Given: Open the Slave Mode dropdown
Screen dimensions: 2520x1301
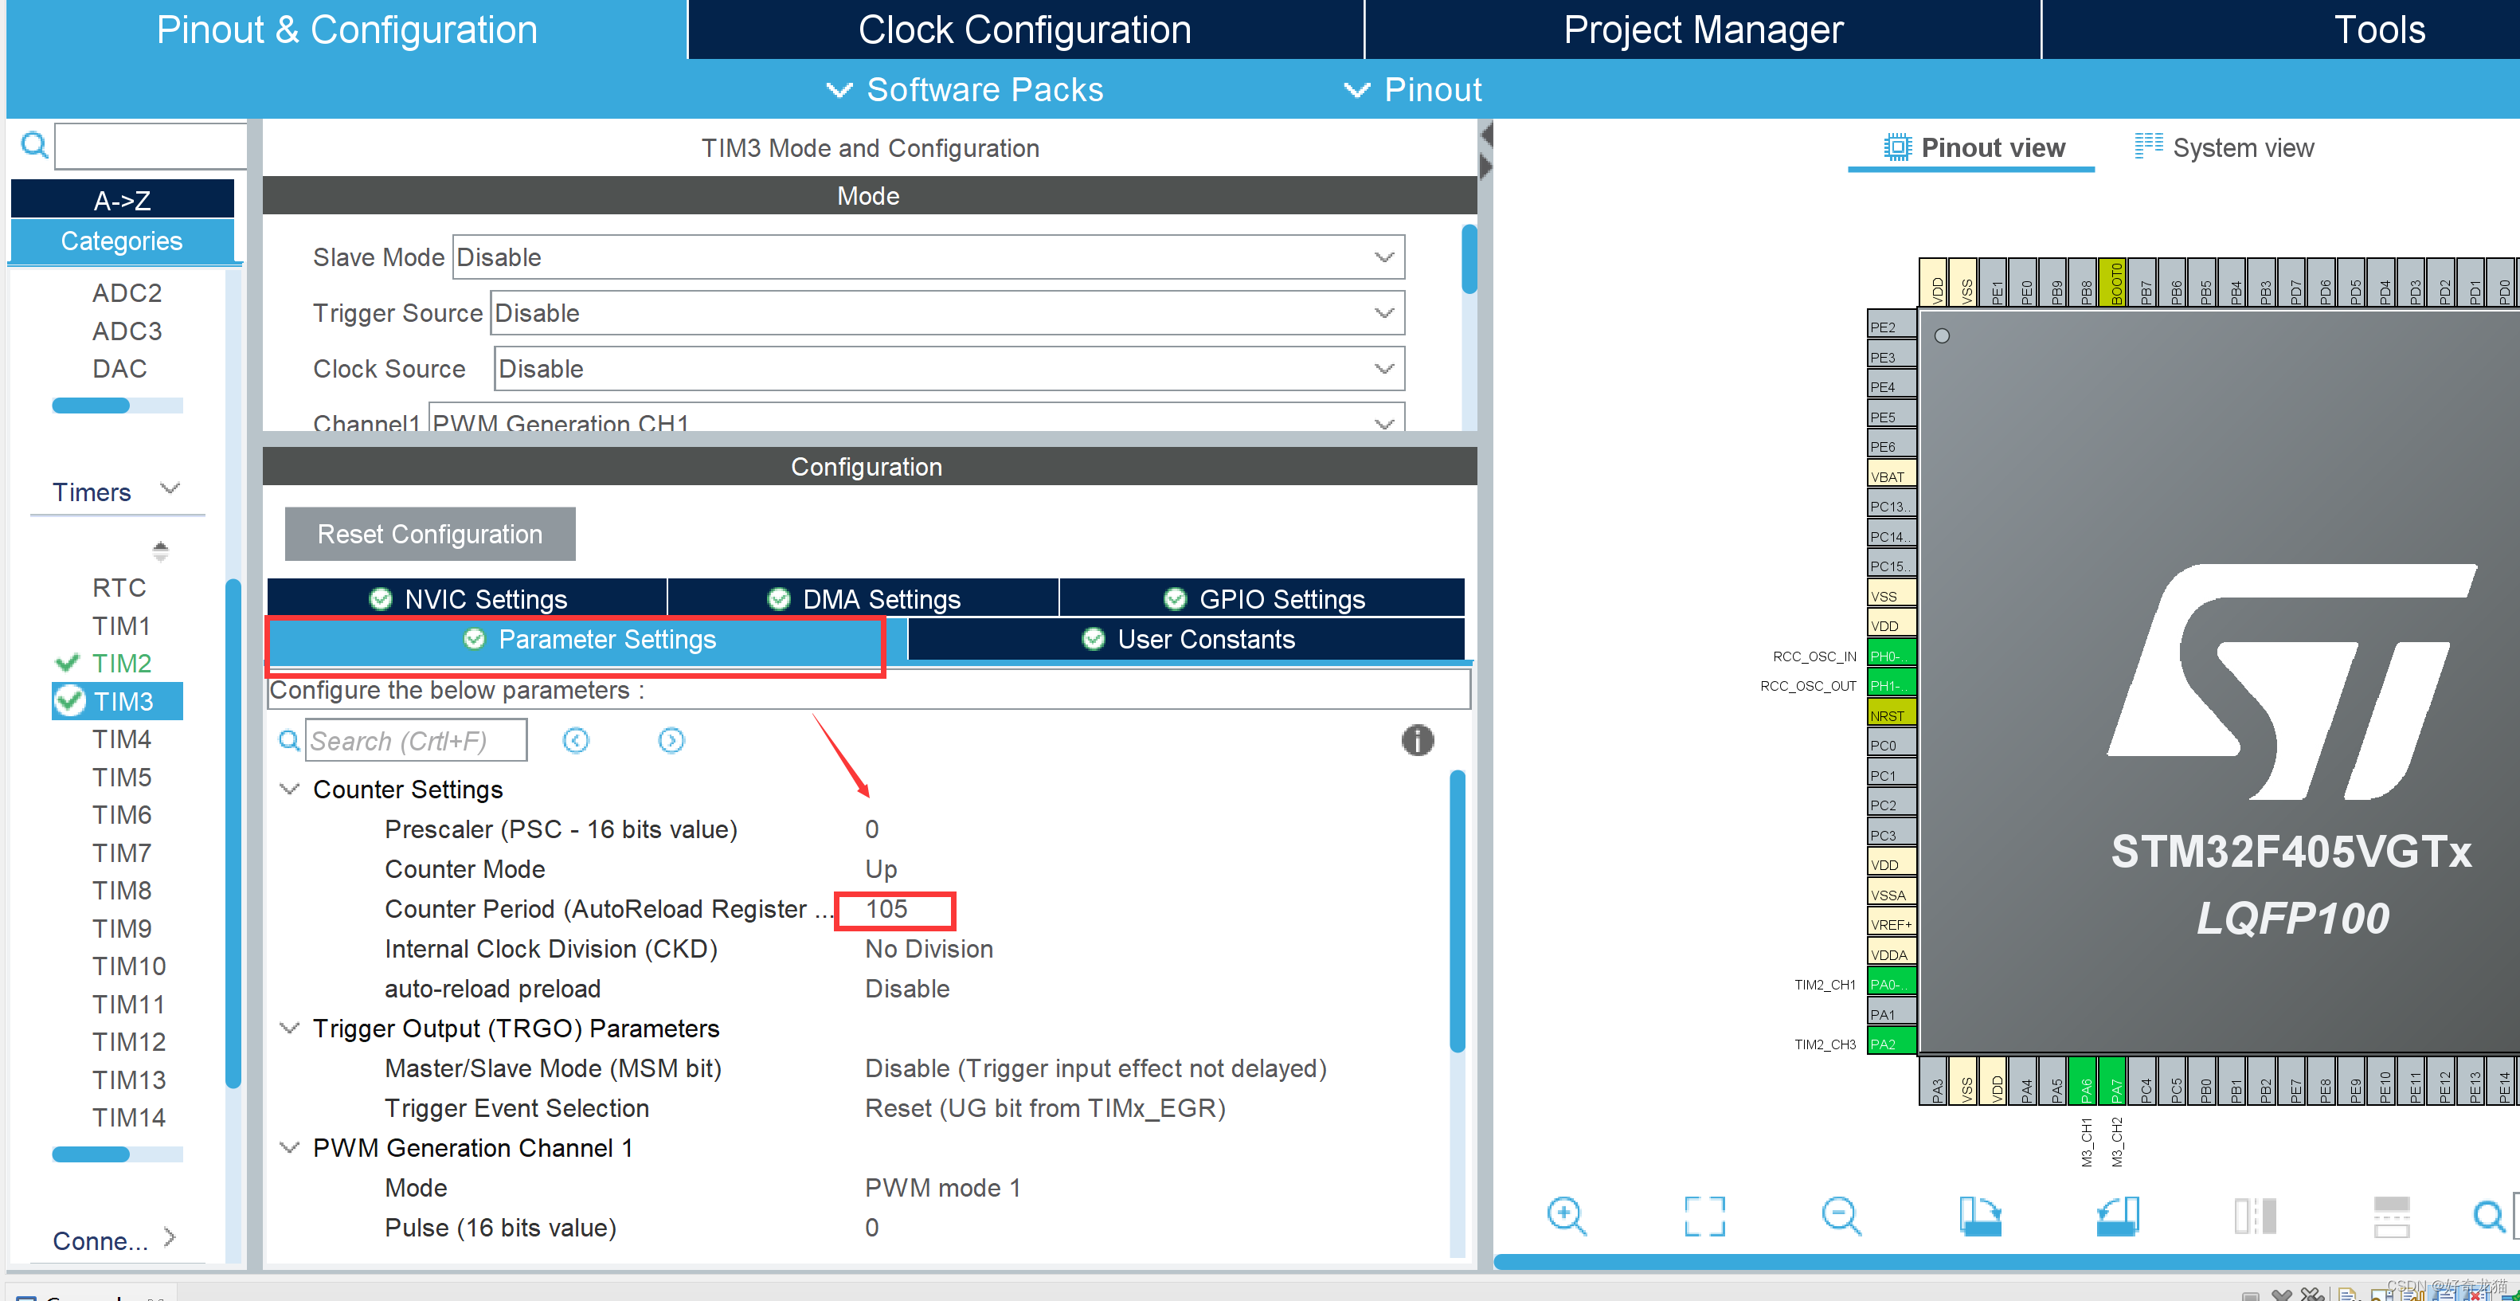Looking at the screenshot, I should point(1383,257).
